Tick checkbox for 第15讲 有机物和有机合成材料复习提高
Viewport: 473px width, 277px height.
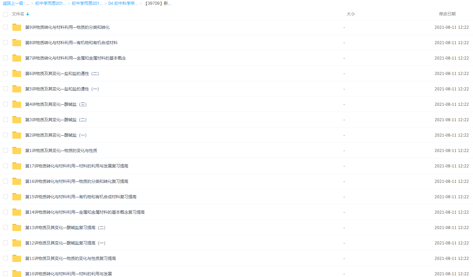tap(5, 197)
